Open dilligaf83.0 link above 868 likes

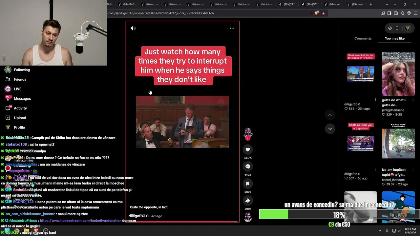point(352,104)
